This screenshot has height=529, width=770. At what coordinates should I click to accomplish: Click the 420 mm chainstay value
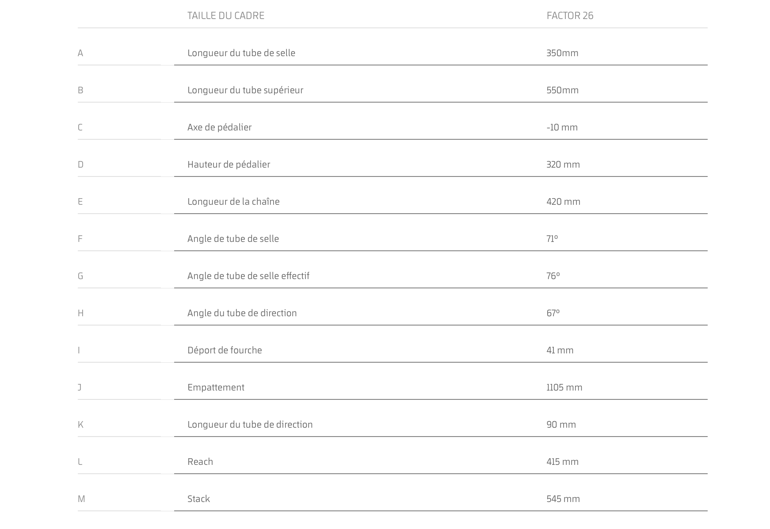(x=563, y=202)
